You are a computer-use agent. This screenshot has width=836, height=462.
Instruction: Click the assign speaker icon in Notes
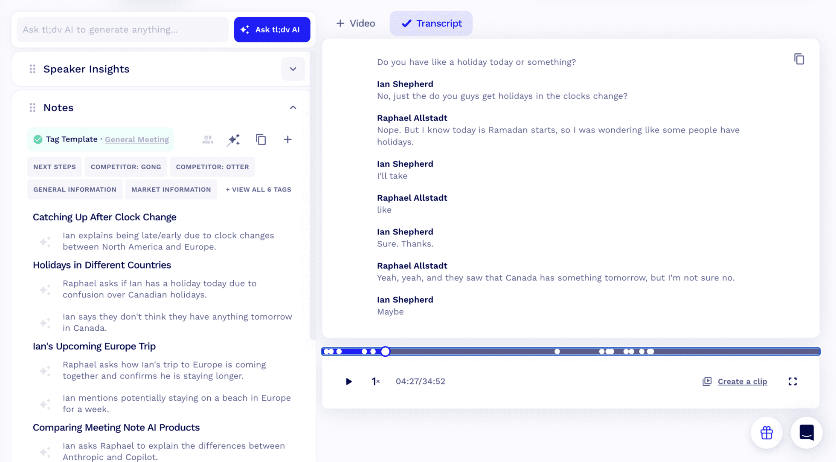pyautogui.click(x=206, y=139)
